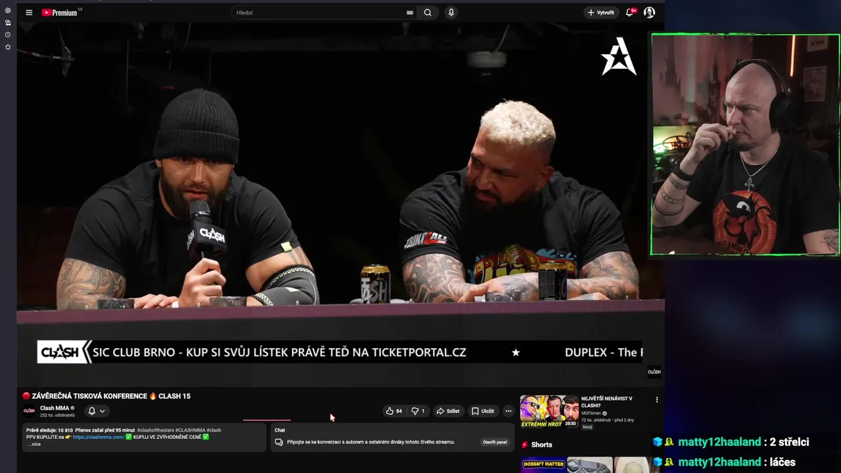Open the MGFitman channel name

click(x=591, y=413)
